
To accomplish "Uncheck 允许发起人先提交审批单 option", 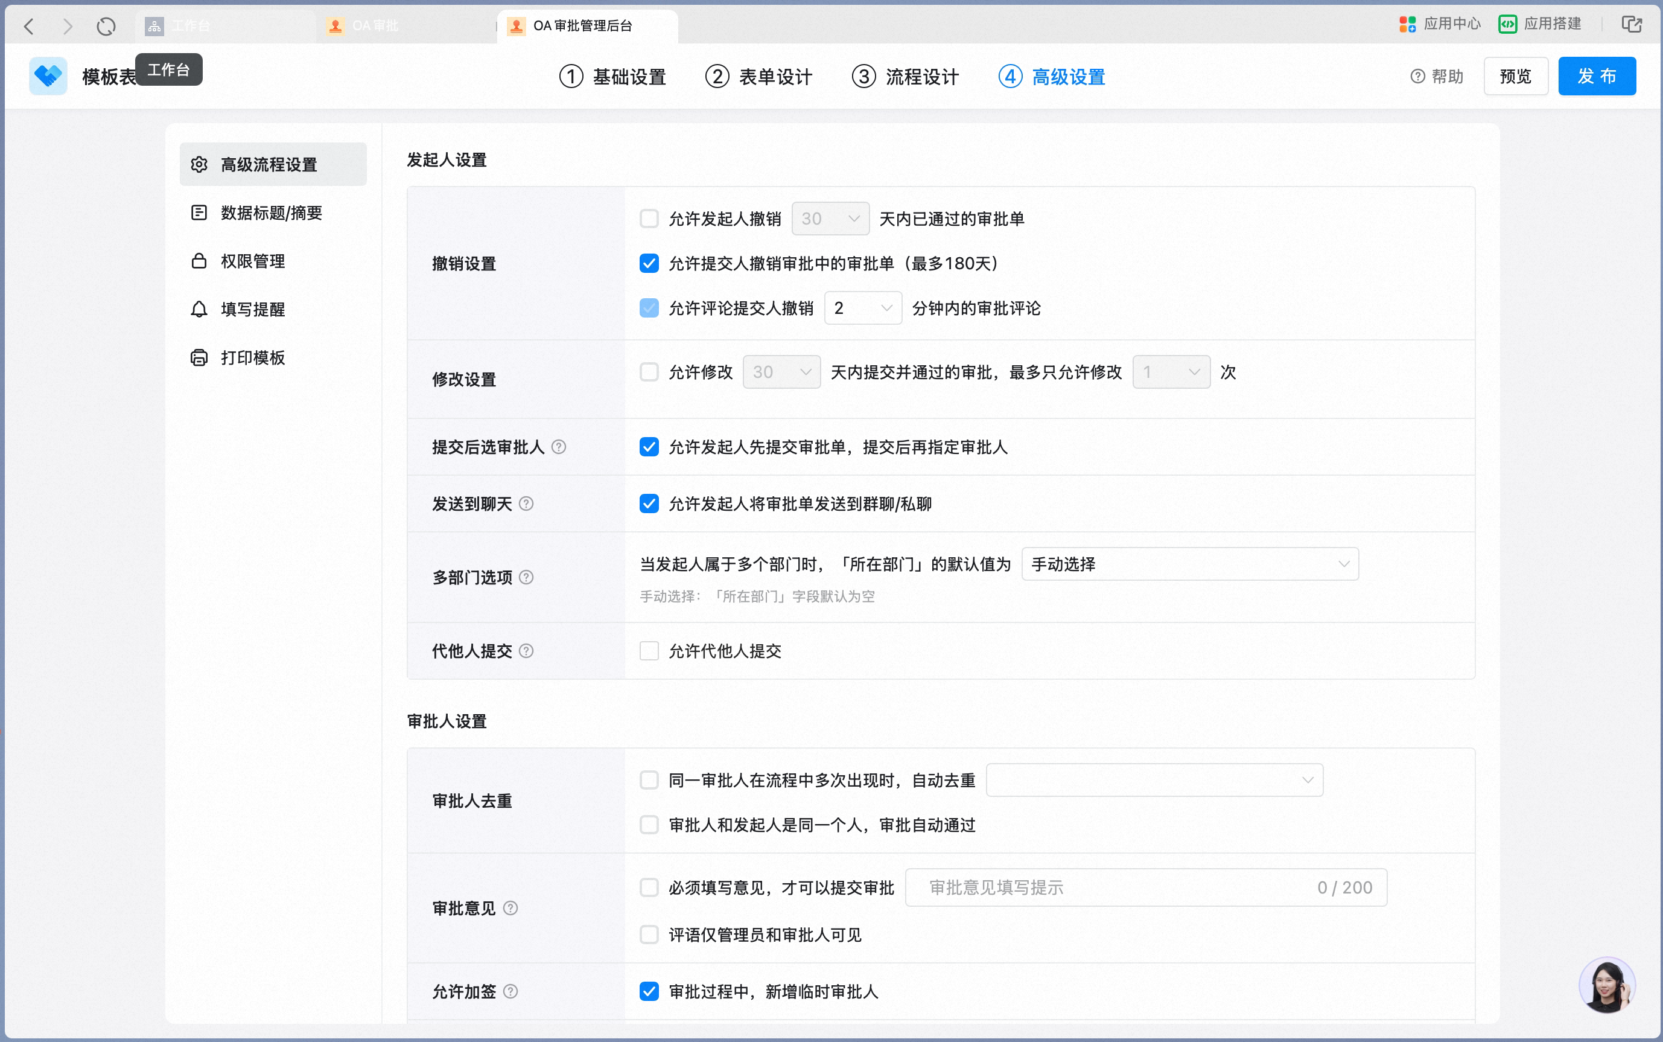I will (x=649, y=447).
